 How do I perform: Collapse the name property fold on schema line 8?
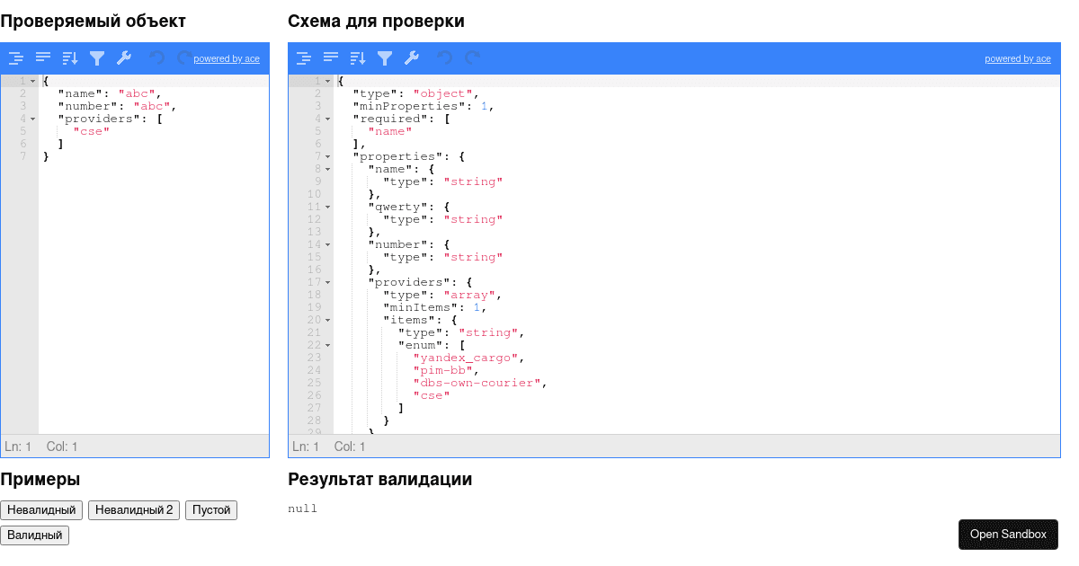327,169
